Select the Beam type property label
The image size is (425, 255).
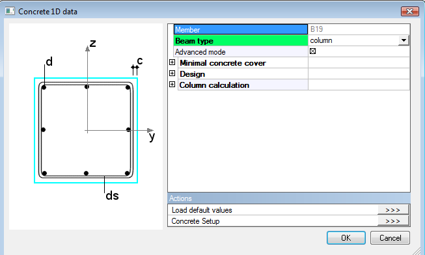click(x=241, y=40)
